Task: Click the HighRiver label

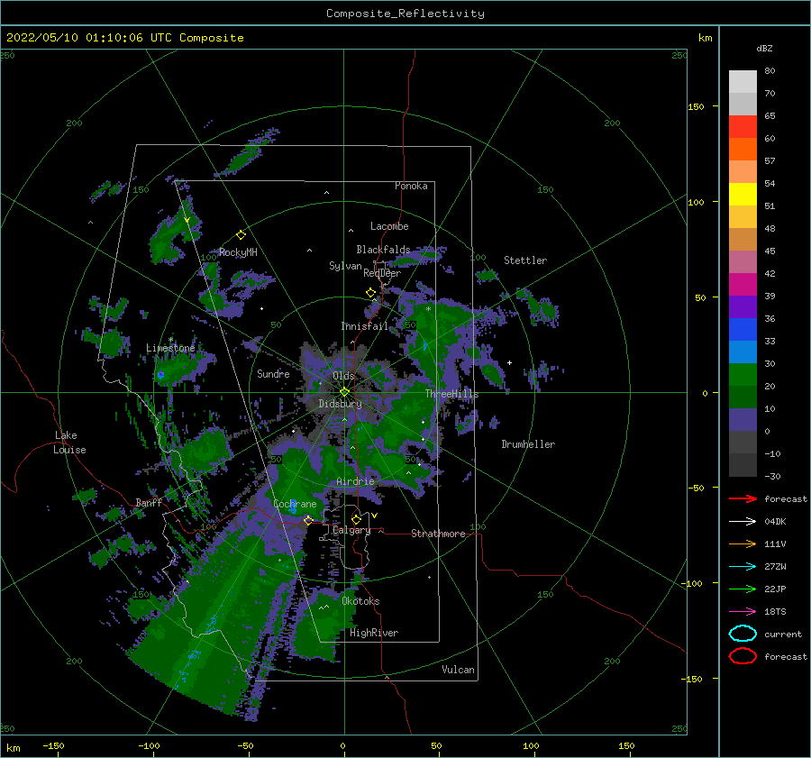Action: 374,633
